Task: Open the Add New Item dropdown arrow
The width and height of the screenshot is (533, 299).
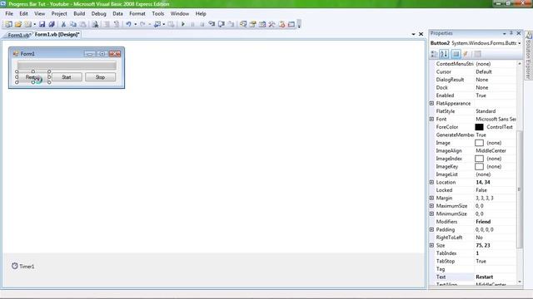Action: tap(34, 24)
